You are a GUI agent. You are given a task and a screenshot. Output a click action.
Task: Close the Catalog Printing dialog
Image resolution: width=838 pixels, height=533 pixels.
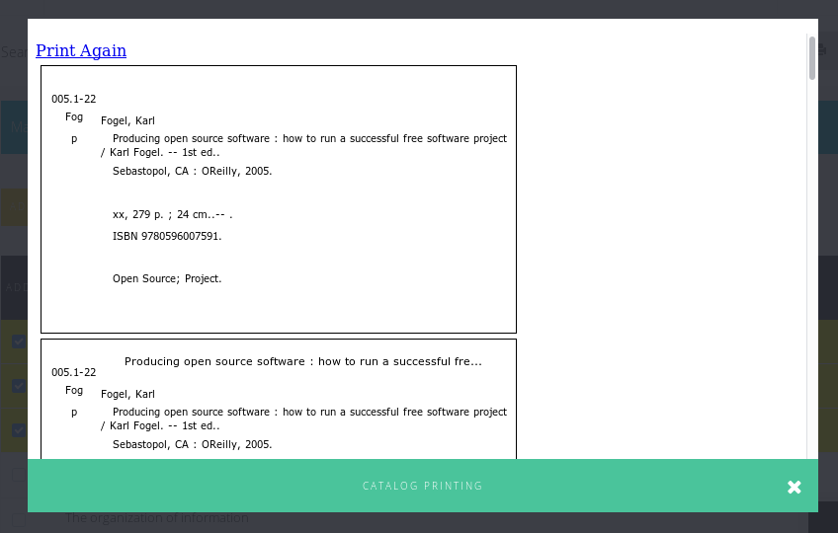click(x=794, y=487)
